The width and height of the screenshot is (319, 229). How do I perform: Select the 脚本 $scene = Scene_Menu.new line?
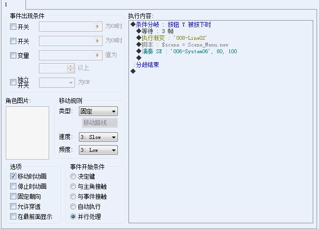click(x=182, y=45)
